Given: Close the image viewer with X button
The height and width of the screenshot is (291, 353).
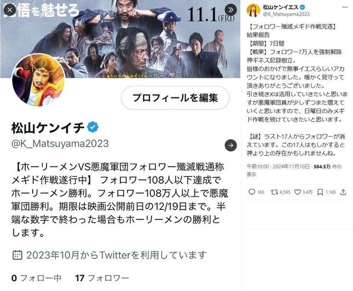Looking at the screenshot, I should click(x=10, y=10).
